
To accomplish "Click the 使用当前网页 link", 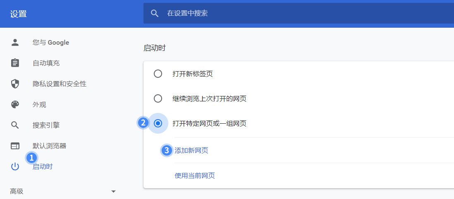I will click(195, 175).
